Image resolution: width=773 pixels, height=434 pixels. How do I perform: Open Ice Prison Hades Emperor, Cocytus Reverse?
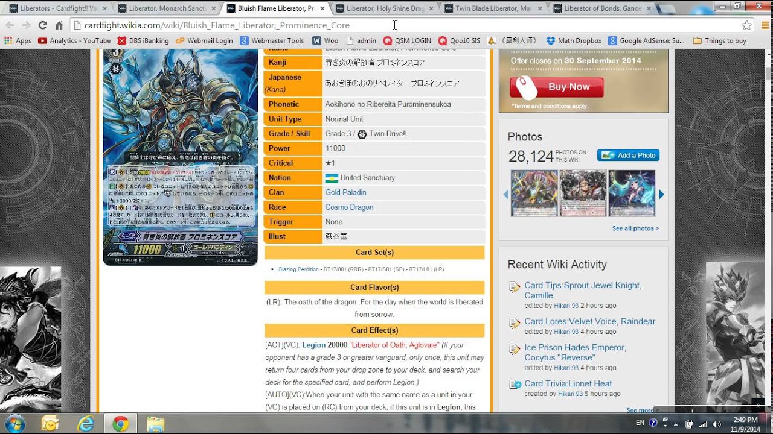point(575,352)
